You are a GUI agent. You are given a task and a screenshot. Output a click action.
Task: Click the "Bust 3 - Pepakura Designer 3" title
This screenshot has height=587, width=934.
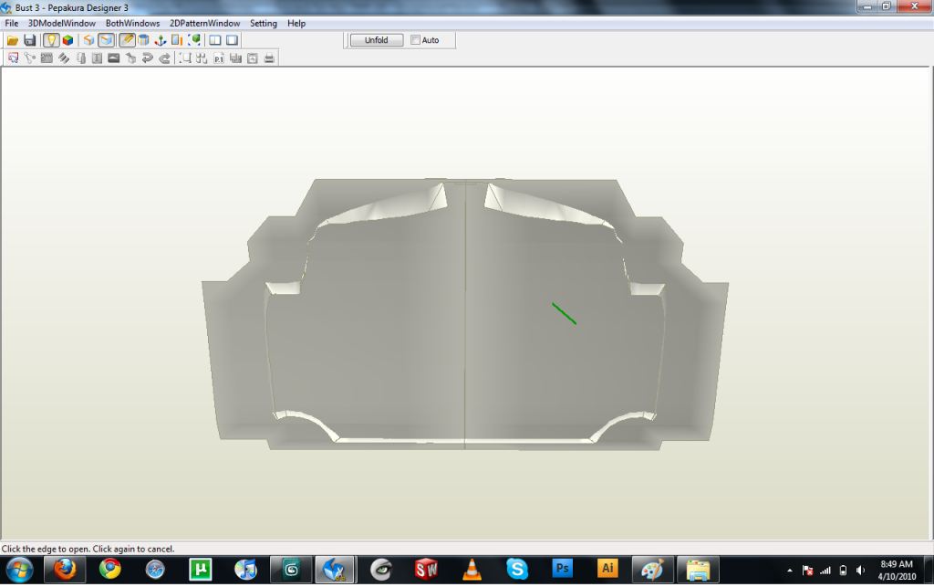(71, 7)
